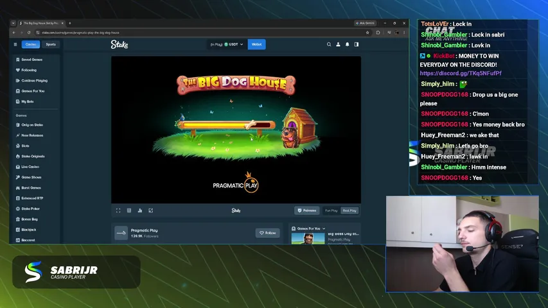Open Baccarat category icon

click(18, 240)
